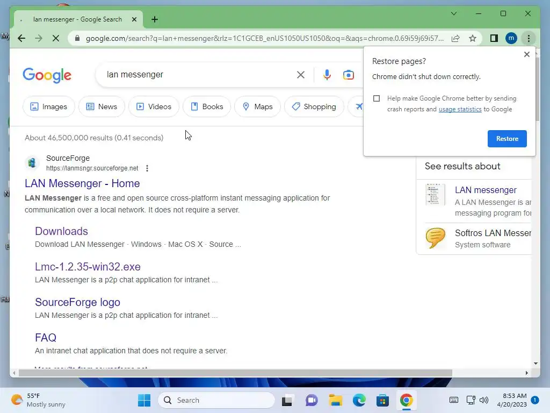Open Microsoft Store from taskbar
Viewport: 550px width, 413px height.
pyautogui.click(x=382, y=400)
